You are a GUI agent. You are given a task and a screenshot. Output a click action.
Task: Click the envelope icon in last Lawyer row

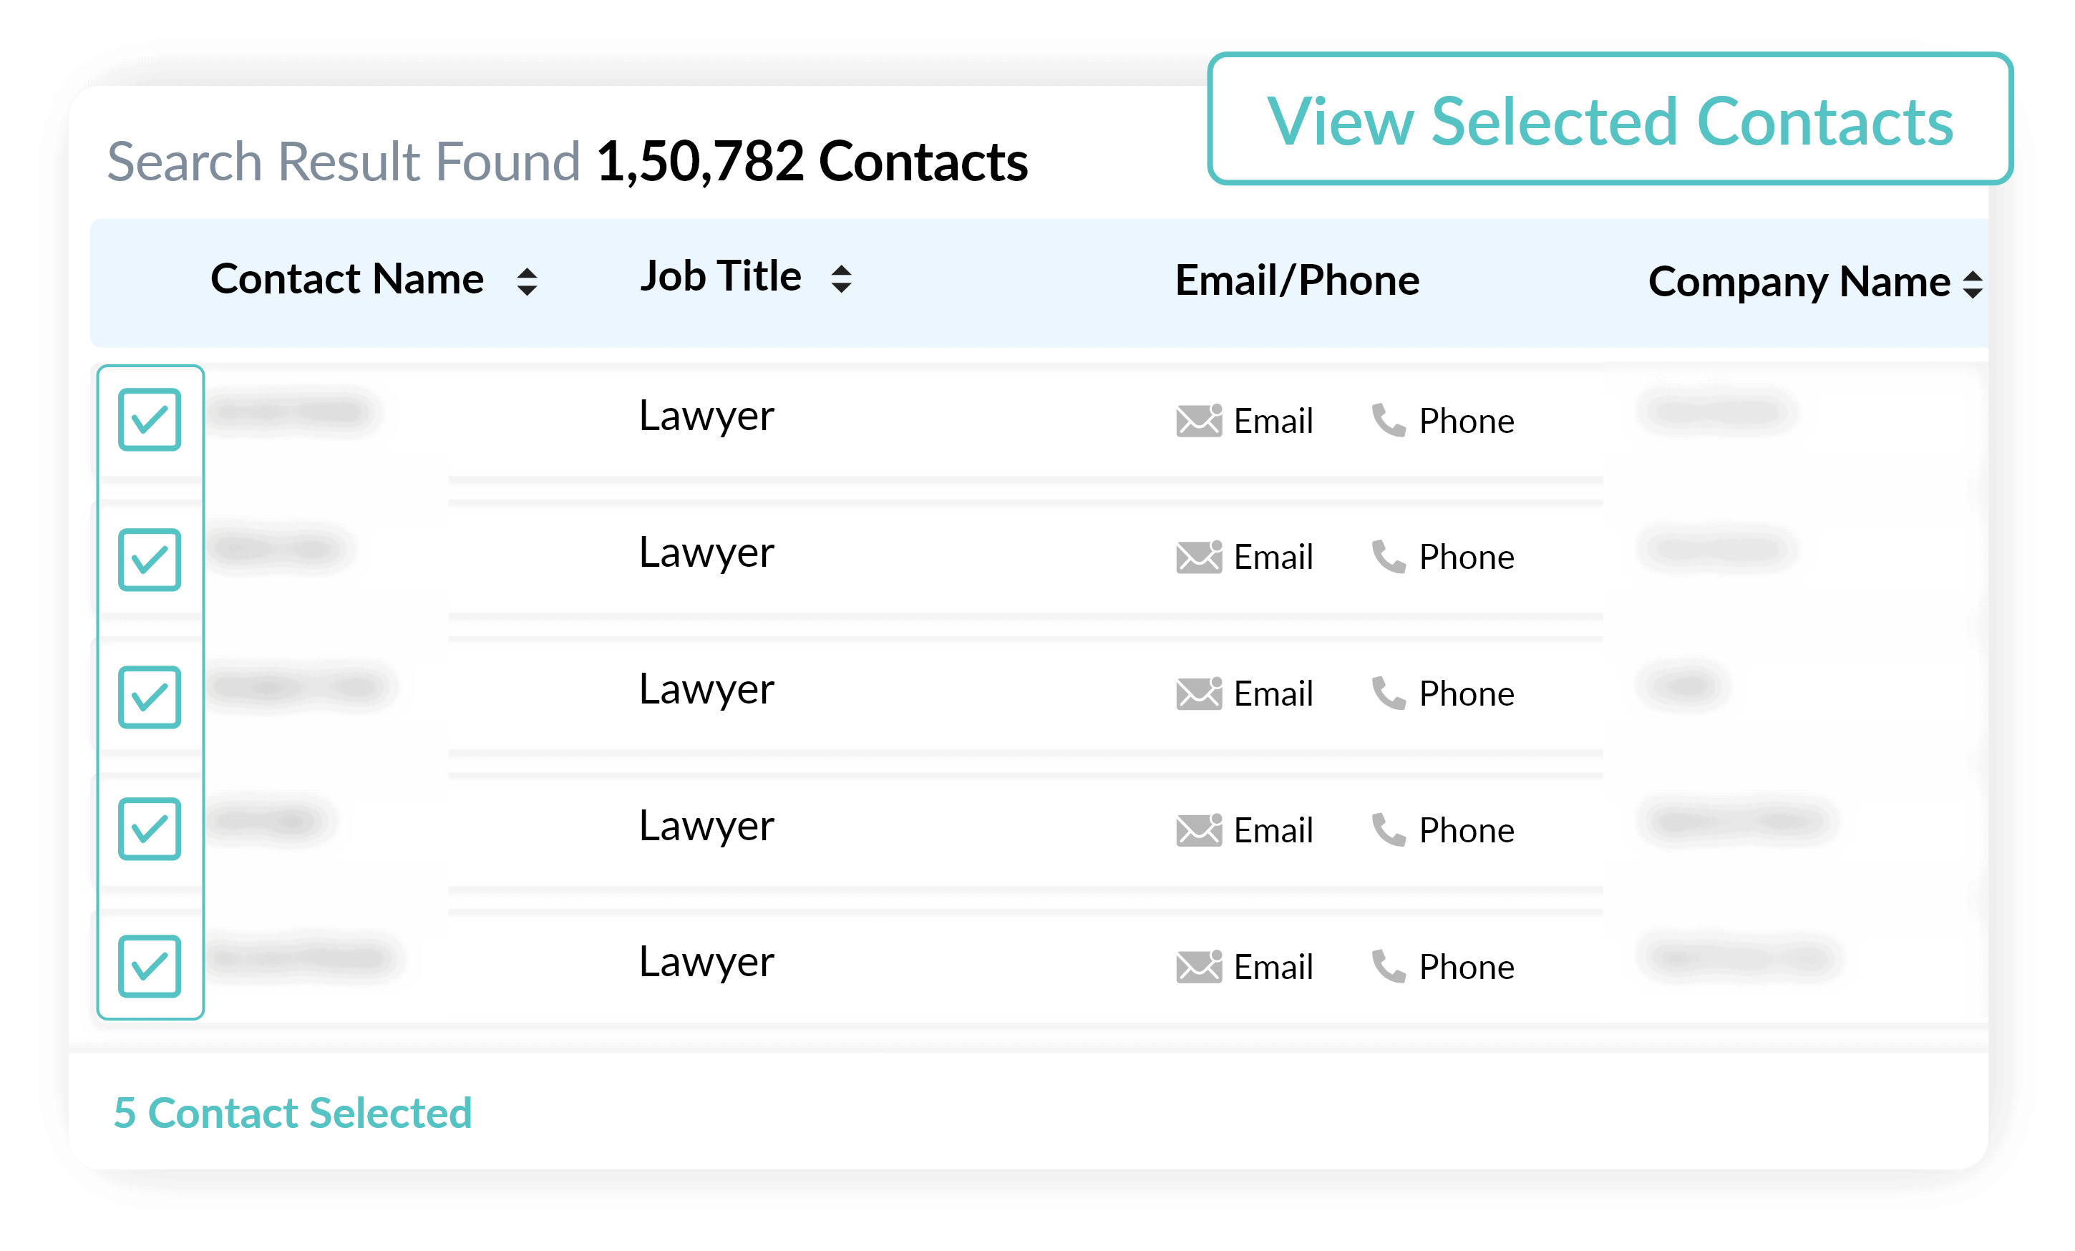click(x=1198, y=966)
